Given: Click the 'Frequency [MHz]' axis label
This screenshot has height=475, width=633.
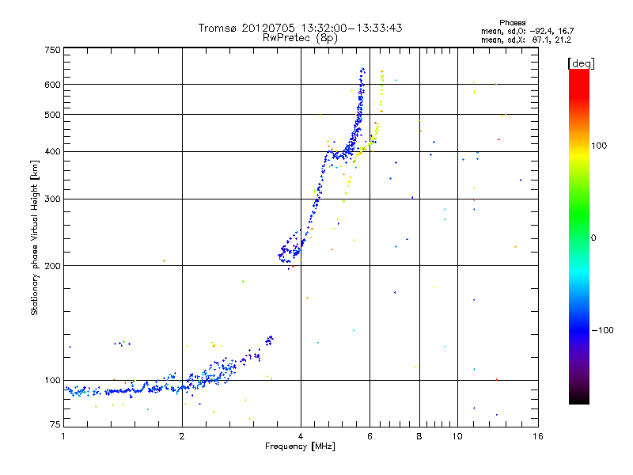Looking at the screenshot, I should (x=300, y=446).
